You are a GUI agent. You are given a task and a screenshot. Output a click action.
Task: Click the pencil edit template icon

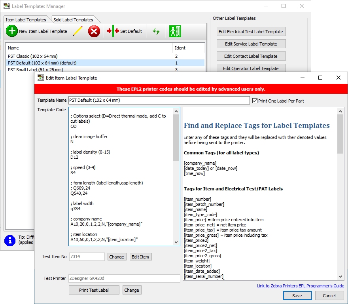[x=78, y=31]
